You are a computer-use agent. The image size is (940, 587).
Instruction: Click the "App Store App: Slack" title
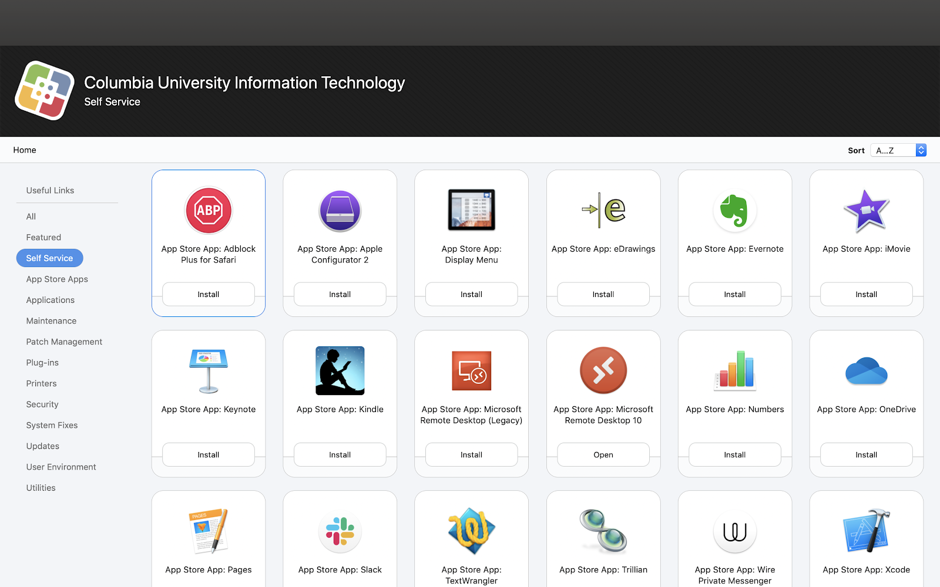click(340, 570)
